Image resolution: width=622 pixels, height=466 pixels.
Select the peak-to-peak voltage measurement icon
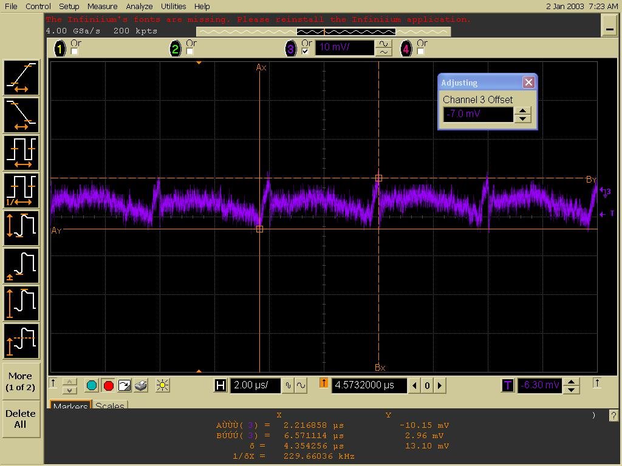pos(21,228)
